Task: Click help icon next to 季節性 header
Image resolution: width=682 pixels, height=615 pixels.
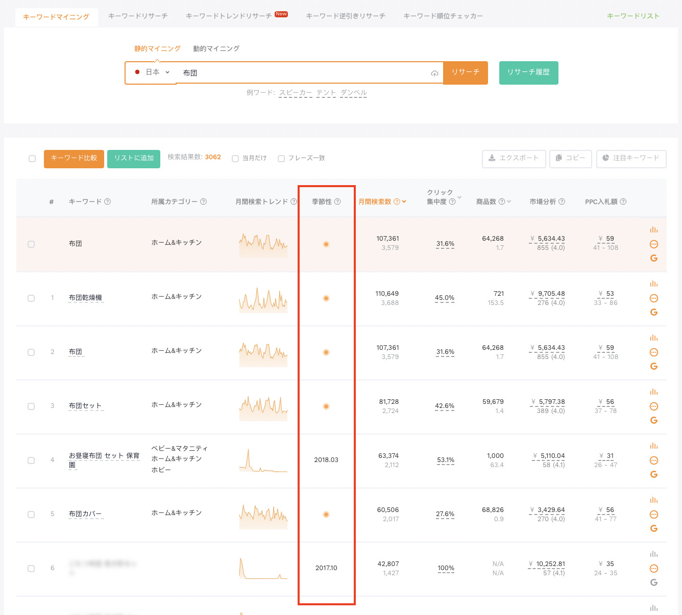Action: [x=337, y=202]
